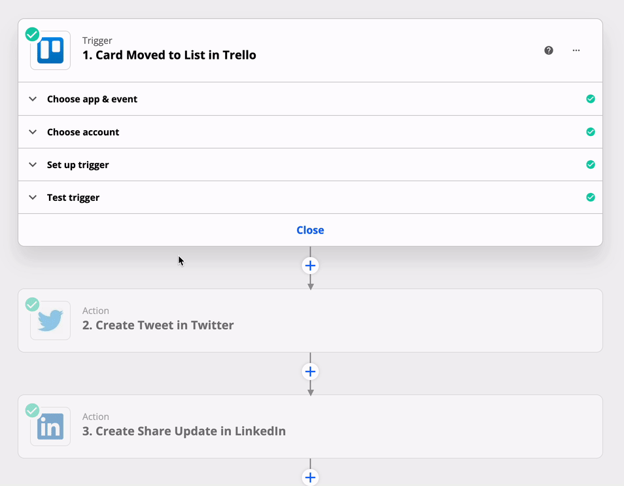Viewport: 624px width, 486px height.
Task: Click the LinkedIn icon in step 3
Action: click(50, 426)
